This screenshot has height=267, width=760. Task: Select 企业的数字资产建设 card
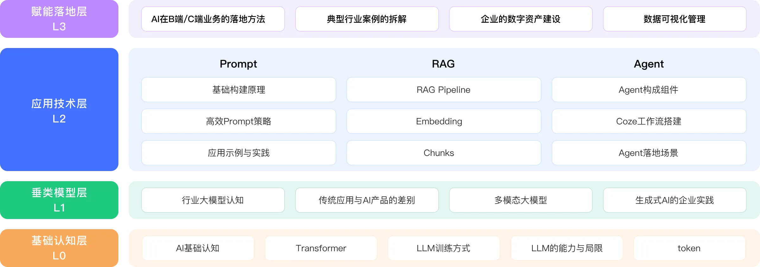(x=521, y=19)
